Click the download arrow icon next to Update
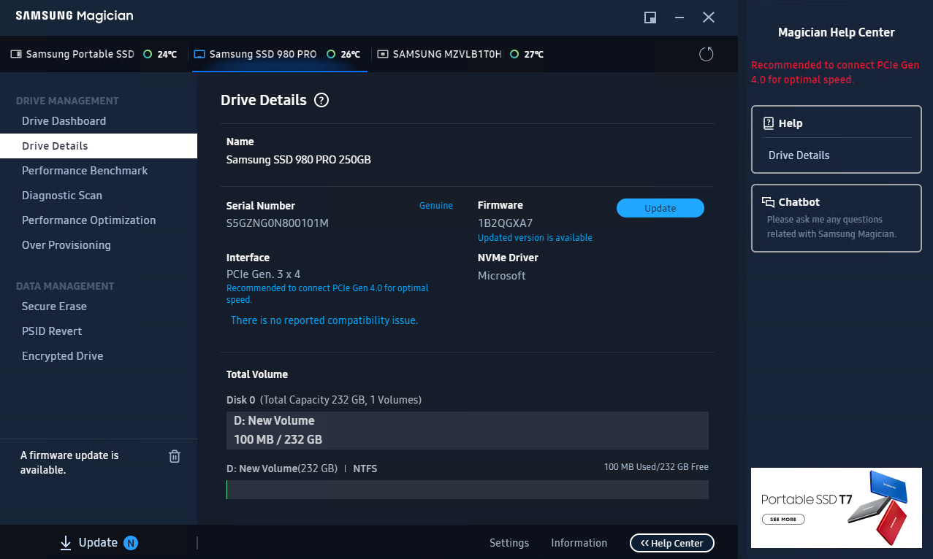The image size is (933, 559). (x=66, y=542)
